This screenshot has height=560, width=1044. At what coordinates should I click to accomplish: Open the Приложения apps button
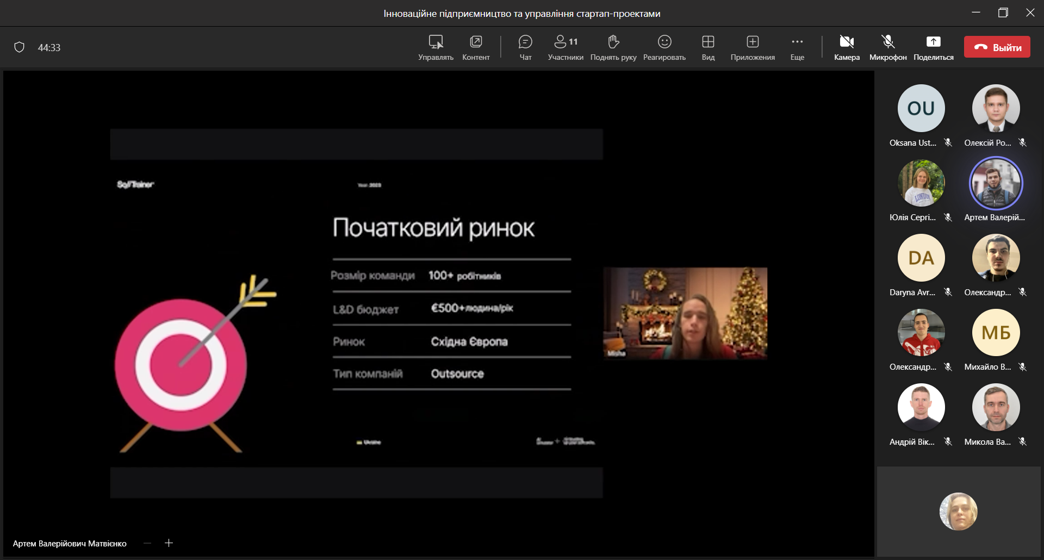(753, 47)
